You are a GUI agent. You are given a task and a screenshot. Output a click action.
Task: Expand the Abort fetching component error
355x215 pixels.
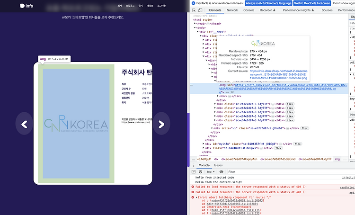tap(196, 197)
